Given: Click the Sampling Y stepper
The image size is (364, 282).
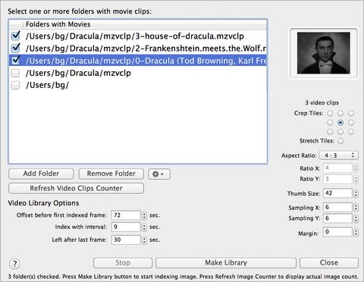Looking at the screenshot, I should tap(356, 218).
